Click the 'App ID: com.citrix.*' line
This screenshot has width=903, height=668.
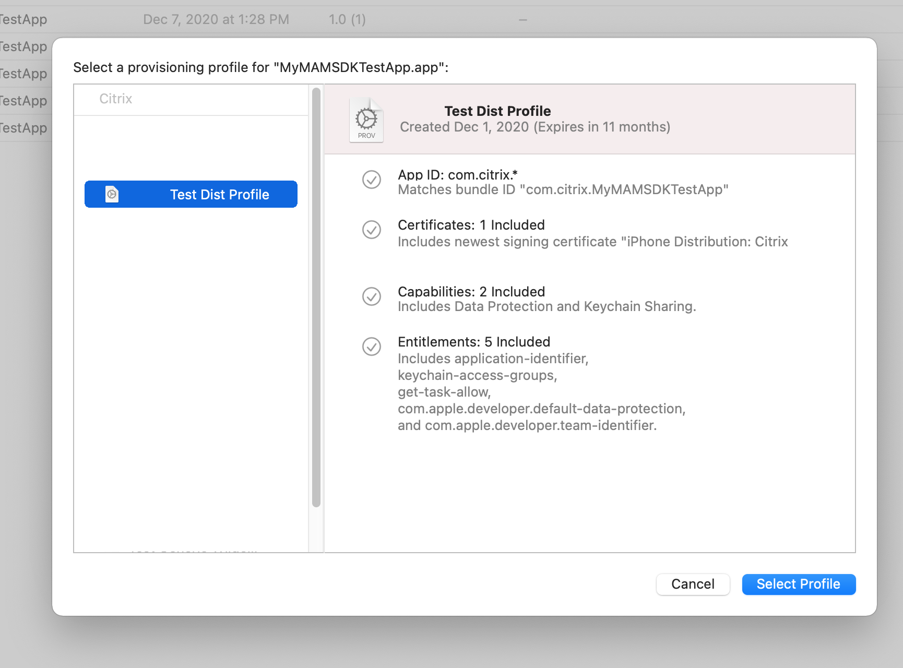(457, 175)
